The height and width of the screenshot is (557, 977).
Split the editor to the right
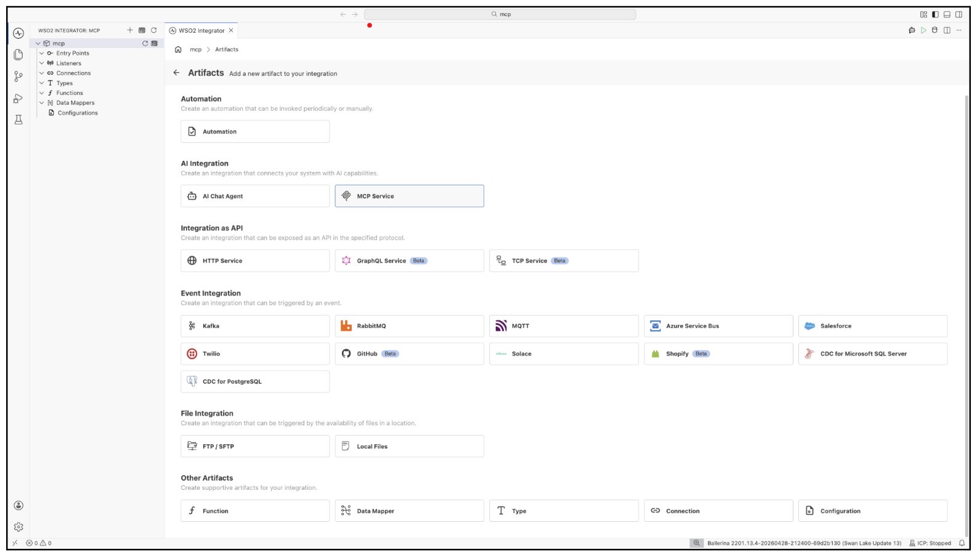(x=947, y=30)
